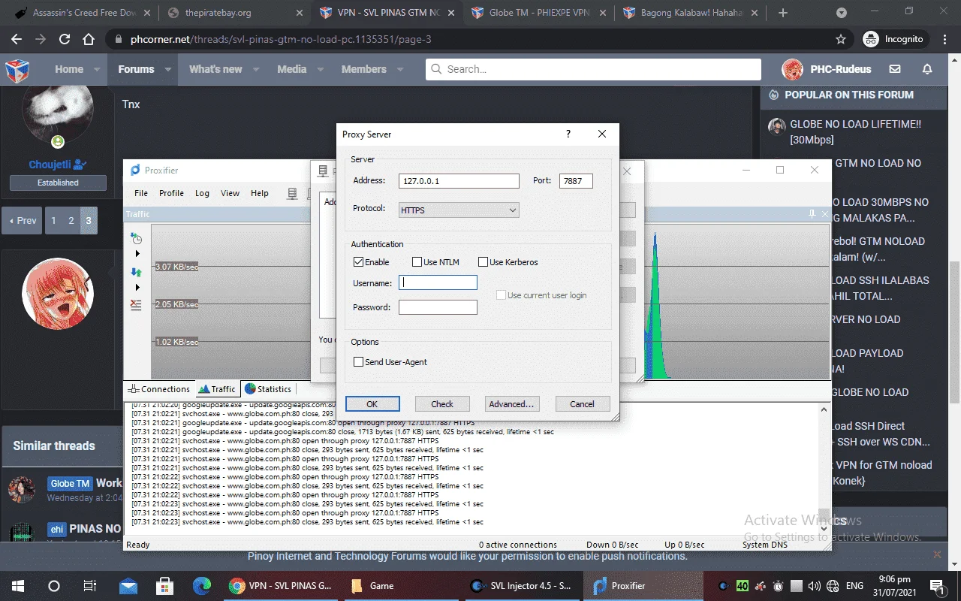The height and width of the screenshot is (601, 961).
Task: Click the network globe tray icon
Action: (x=832, y=586)
